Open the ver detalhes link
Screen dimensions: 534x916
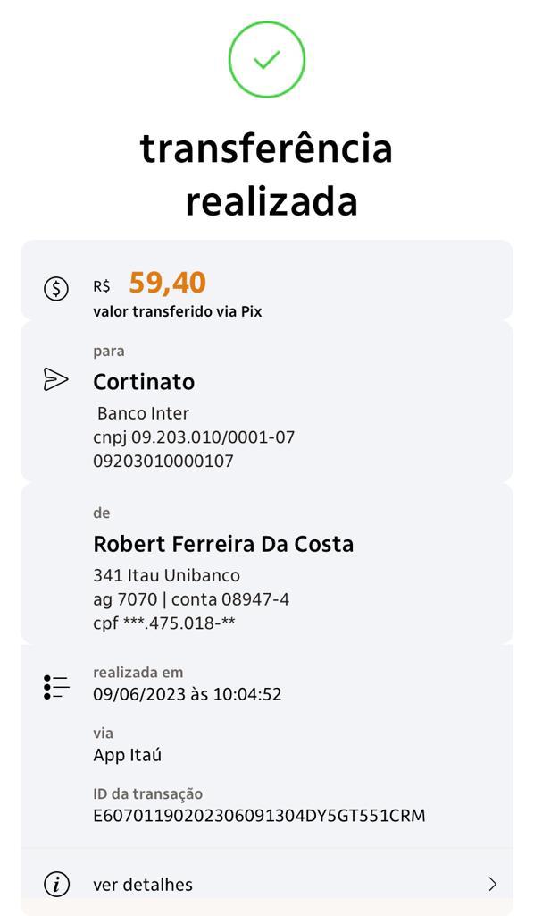143,885
